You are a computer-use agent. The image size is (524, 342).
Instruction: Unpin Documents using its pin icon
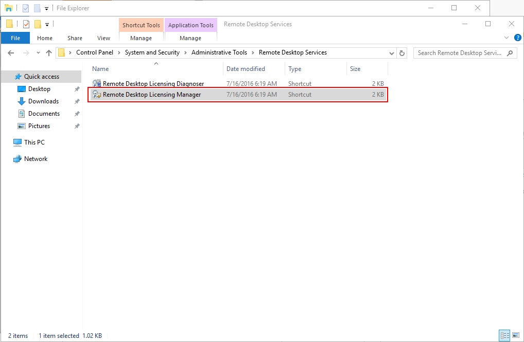(x=77, y=114)
